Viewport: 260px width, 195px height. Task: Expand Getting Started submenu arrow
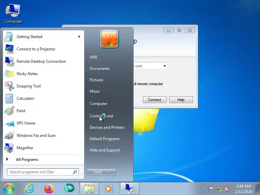[79, 36]
